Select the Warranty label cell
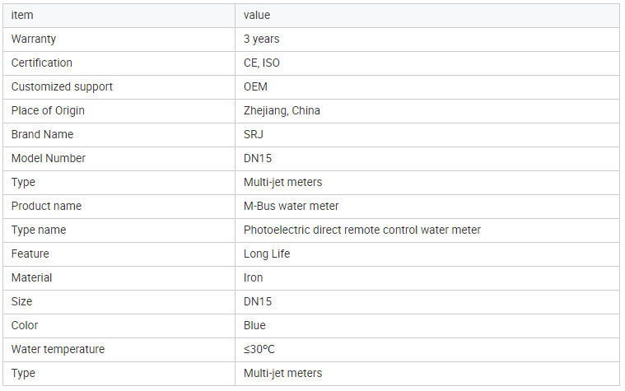 [x=34, y=39]
